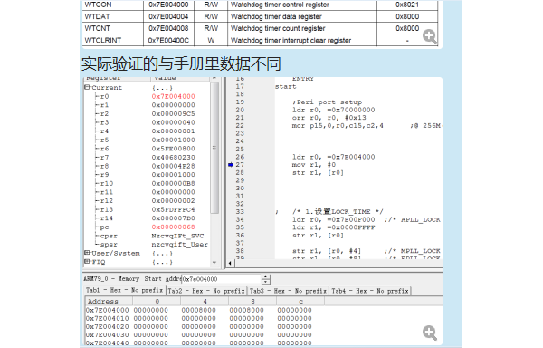Screen dimensions: 543x348
Task: Expand the User/System register group
Action: [87, 253]
